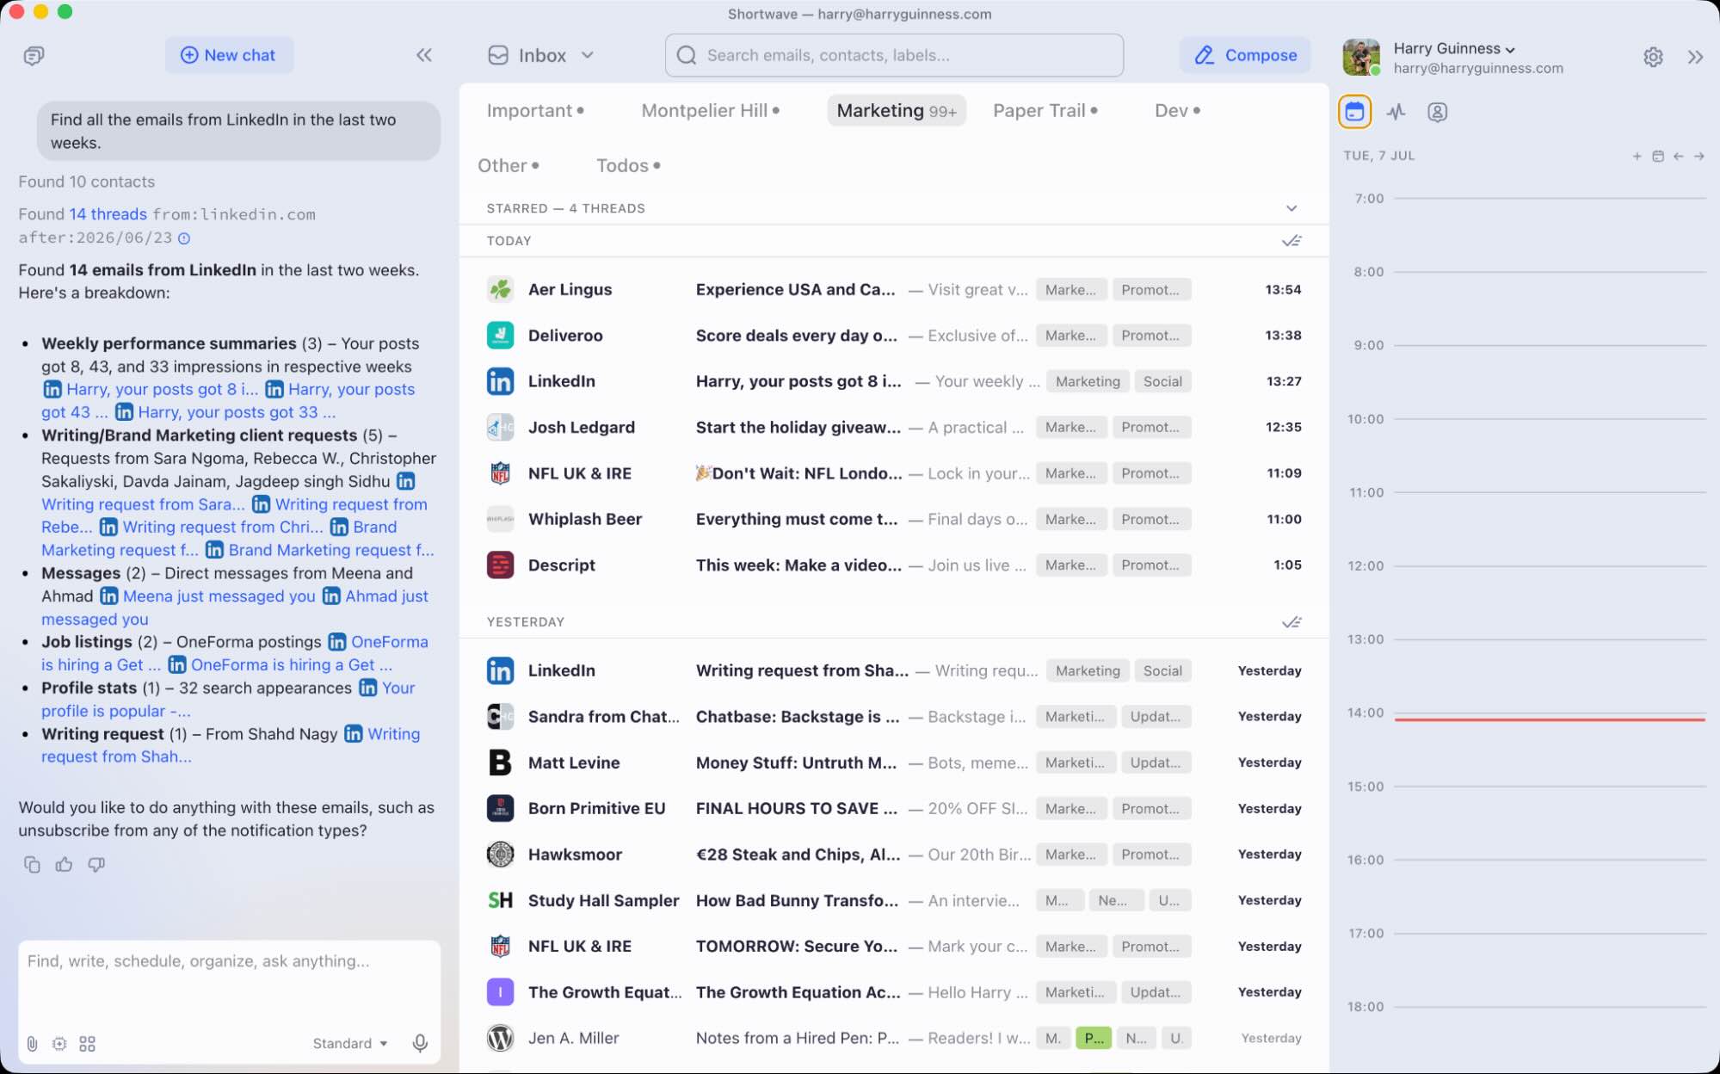Open the Study Hall Sampler email
This screenshot has height=1074, width=1720.
[x=894, y=900]
